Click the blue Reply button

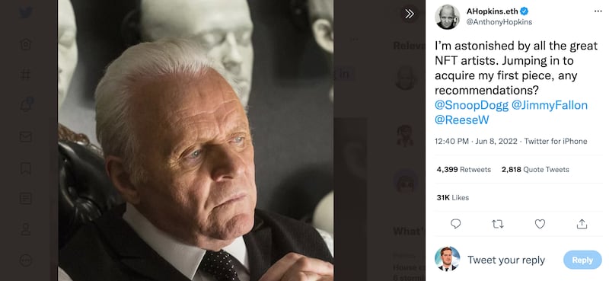click(x=582, y=260)
